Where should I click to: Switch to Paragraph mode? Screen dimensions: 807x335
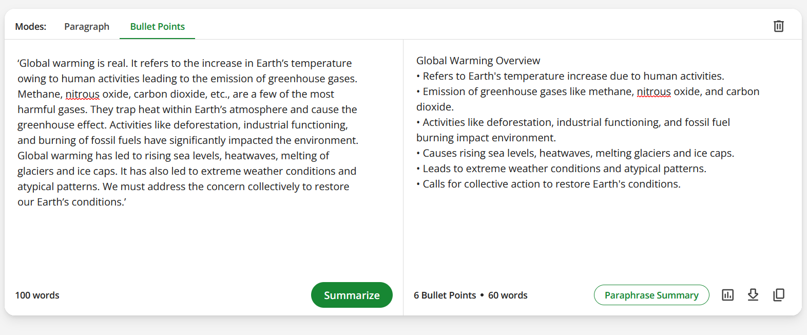coord(86,26)
